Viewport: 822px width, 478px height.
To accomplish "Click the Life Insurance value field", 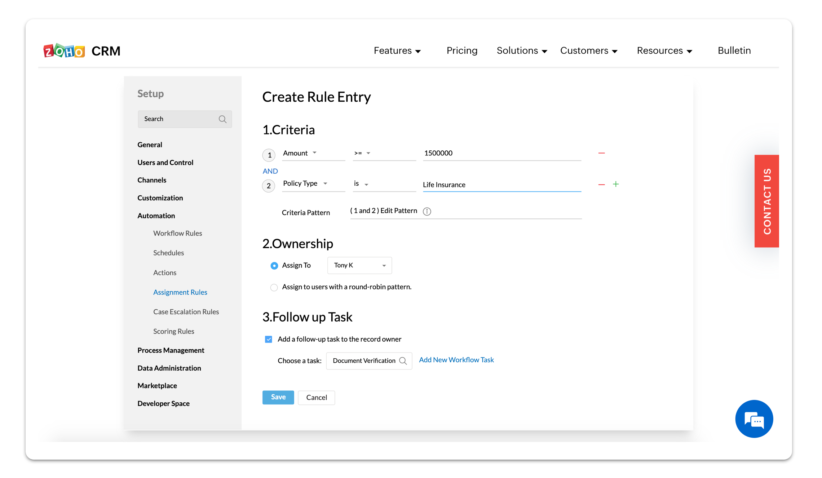I will (502, 185).
